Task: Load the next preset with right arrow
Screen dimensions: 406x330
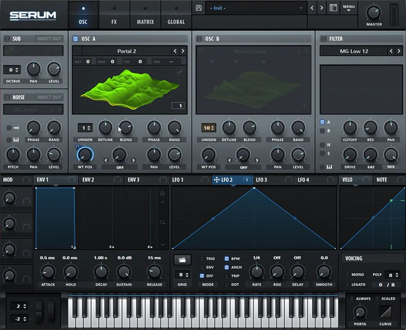Action: pos(322,8)
